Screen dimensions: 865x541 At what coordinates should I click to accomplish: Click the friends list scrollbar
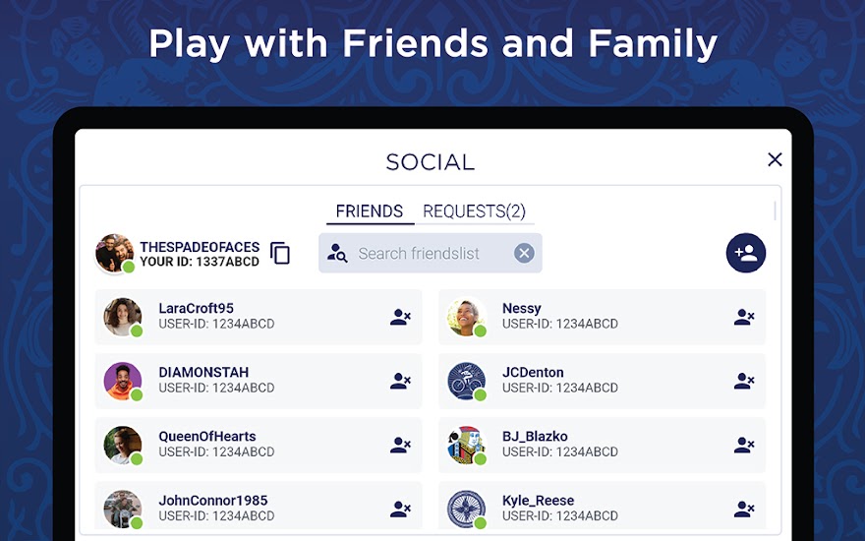[x=776, y=210]
